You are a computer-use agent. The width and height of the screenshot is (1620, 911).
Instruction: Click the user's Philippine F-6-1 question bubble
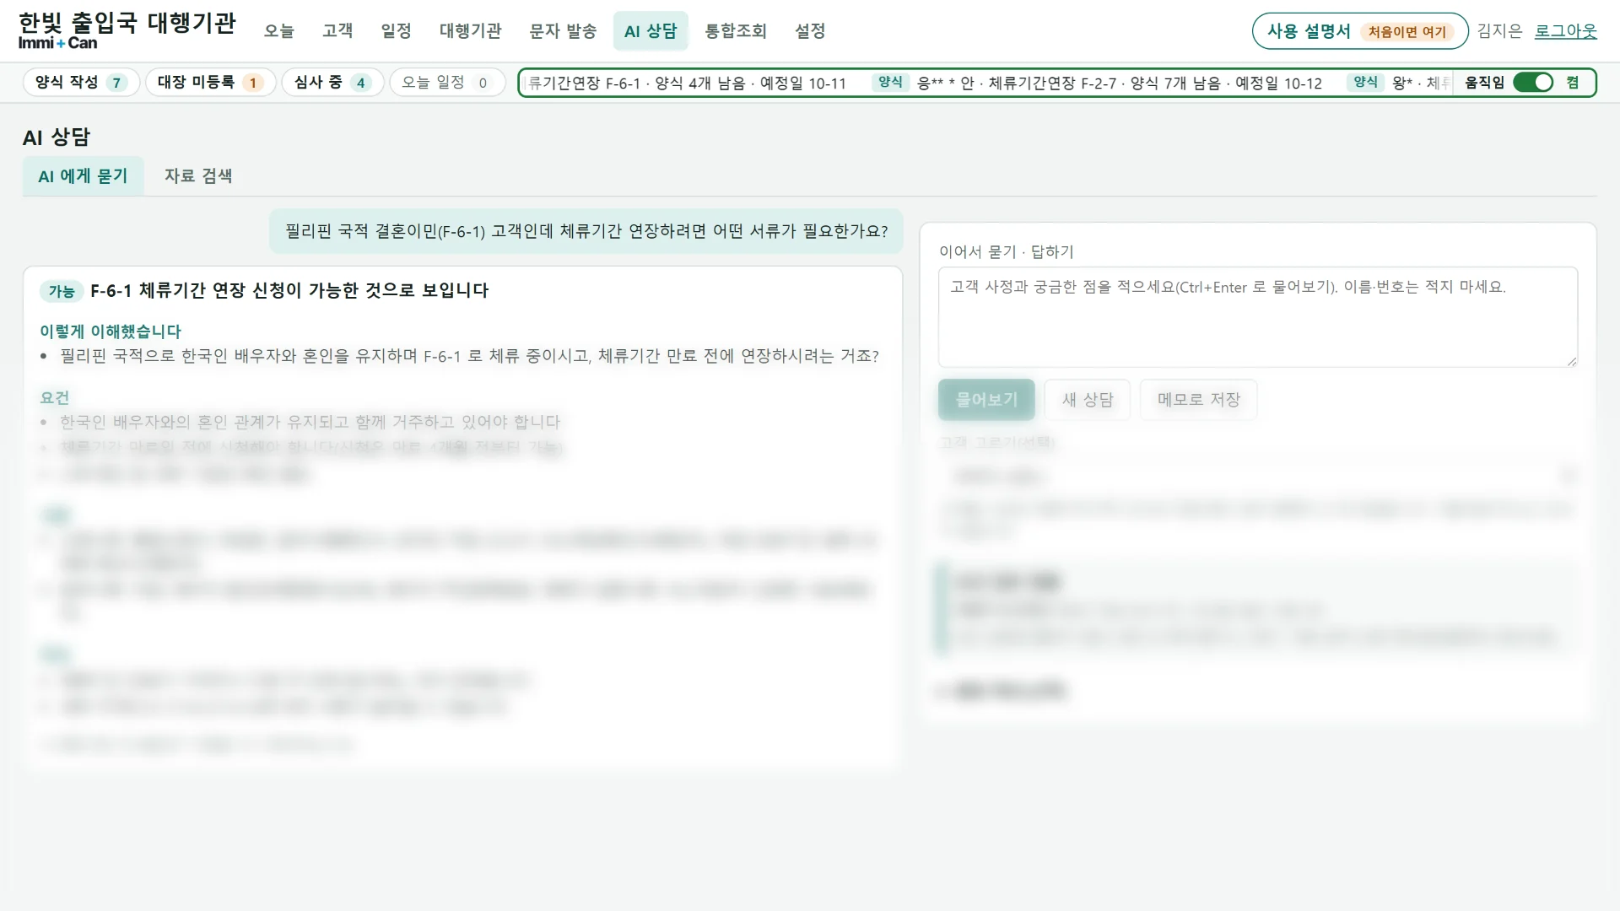click(586, 231)
